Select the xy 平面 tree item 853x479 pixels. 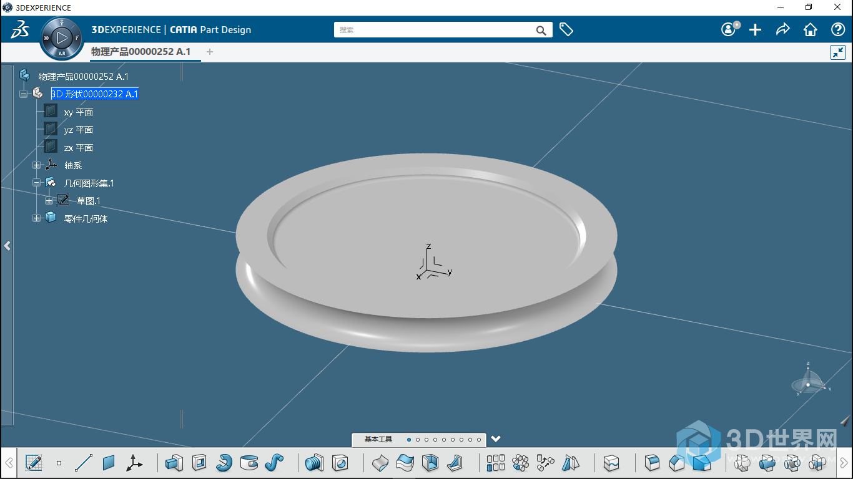(x=79, y=112)
